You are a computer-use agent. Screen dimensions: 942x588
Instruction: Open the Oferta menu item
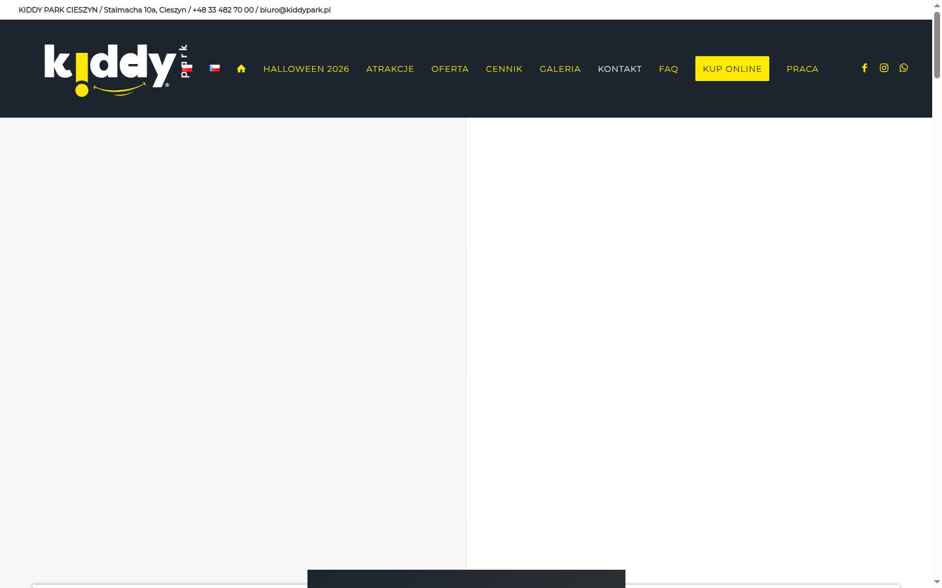click(450, 69)
